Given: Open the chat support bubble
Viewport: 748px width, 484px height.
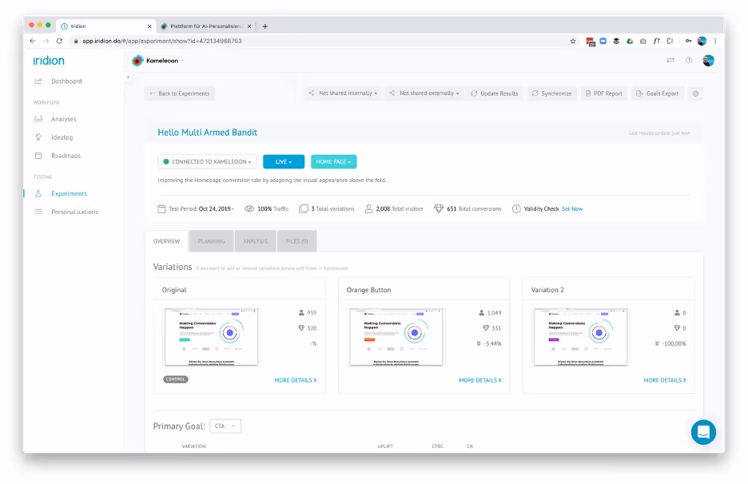Looking at the screenshot, I should click(703, 432).
